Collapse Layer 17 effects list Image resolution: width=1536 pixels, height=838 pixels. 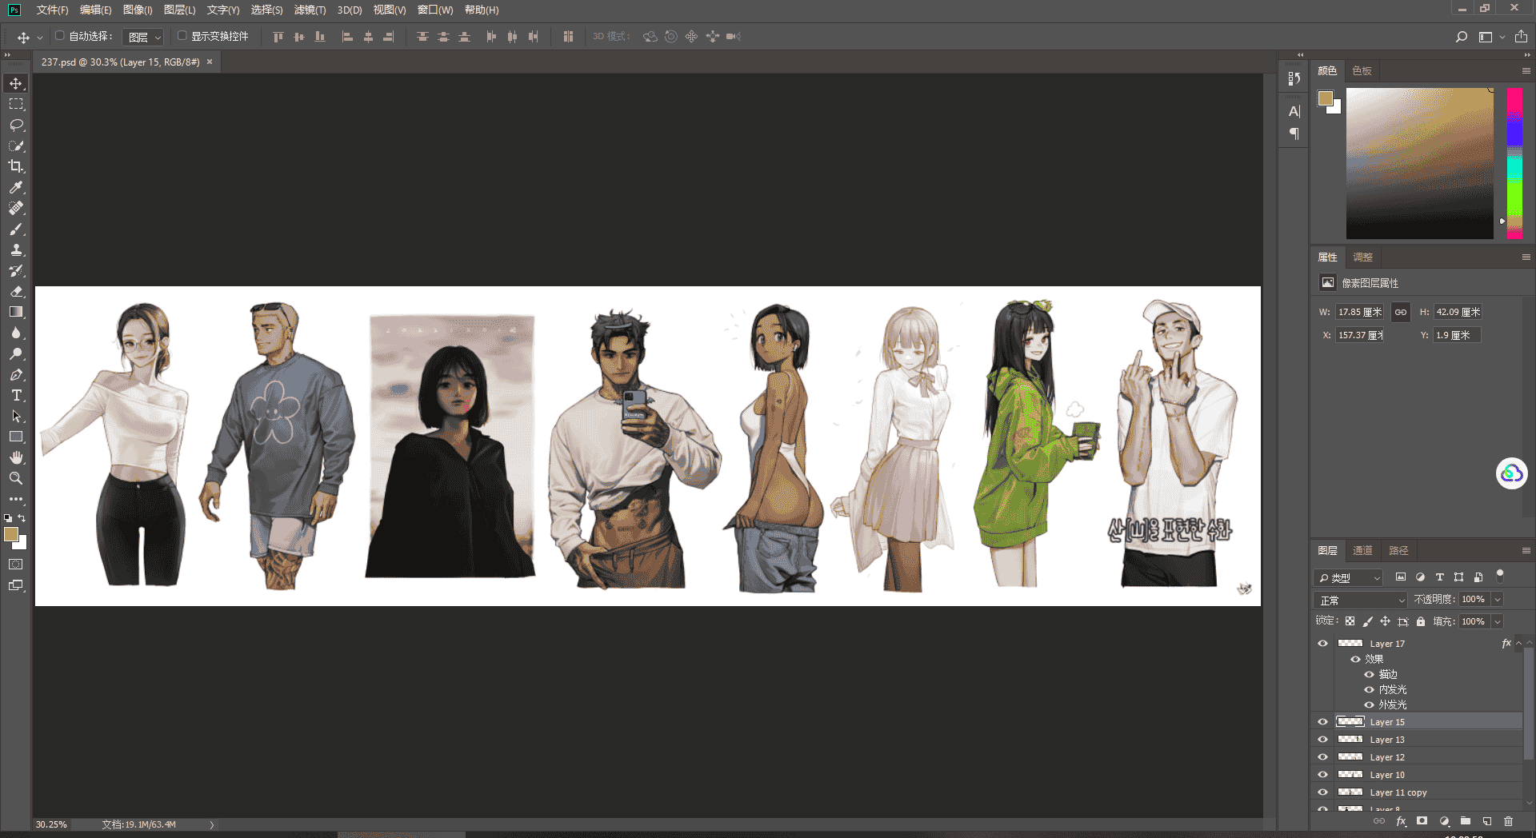(x=1519, y=643)
